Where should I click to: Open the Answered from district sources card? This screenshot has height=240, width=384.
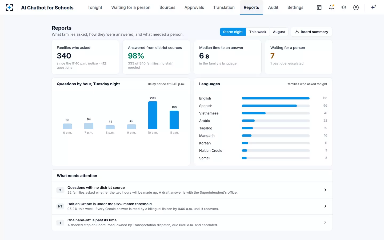tap(156, 57)
